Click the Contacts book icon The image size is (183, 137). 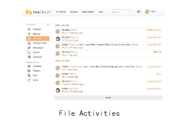[x=29, y=57]
